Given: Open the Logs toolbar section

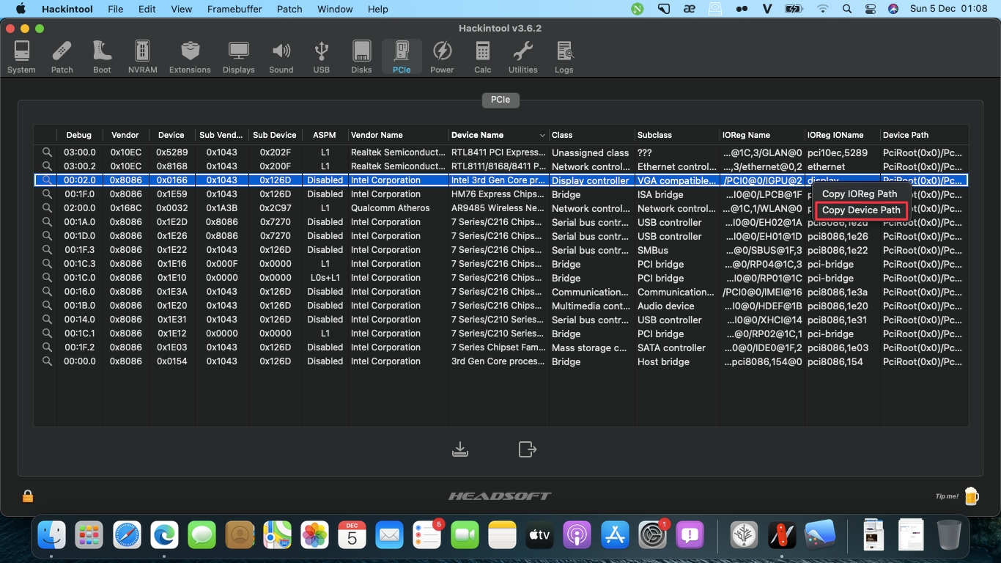Looking at the screenshot, I should click(x=564, y=57).
